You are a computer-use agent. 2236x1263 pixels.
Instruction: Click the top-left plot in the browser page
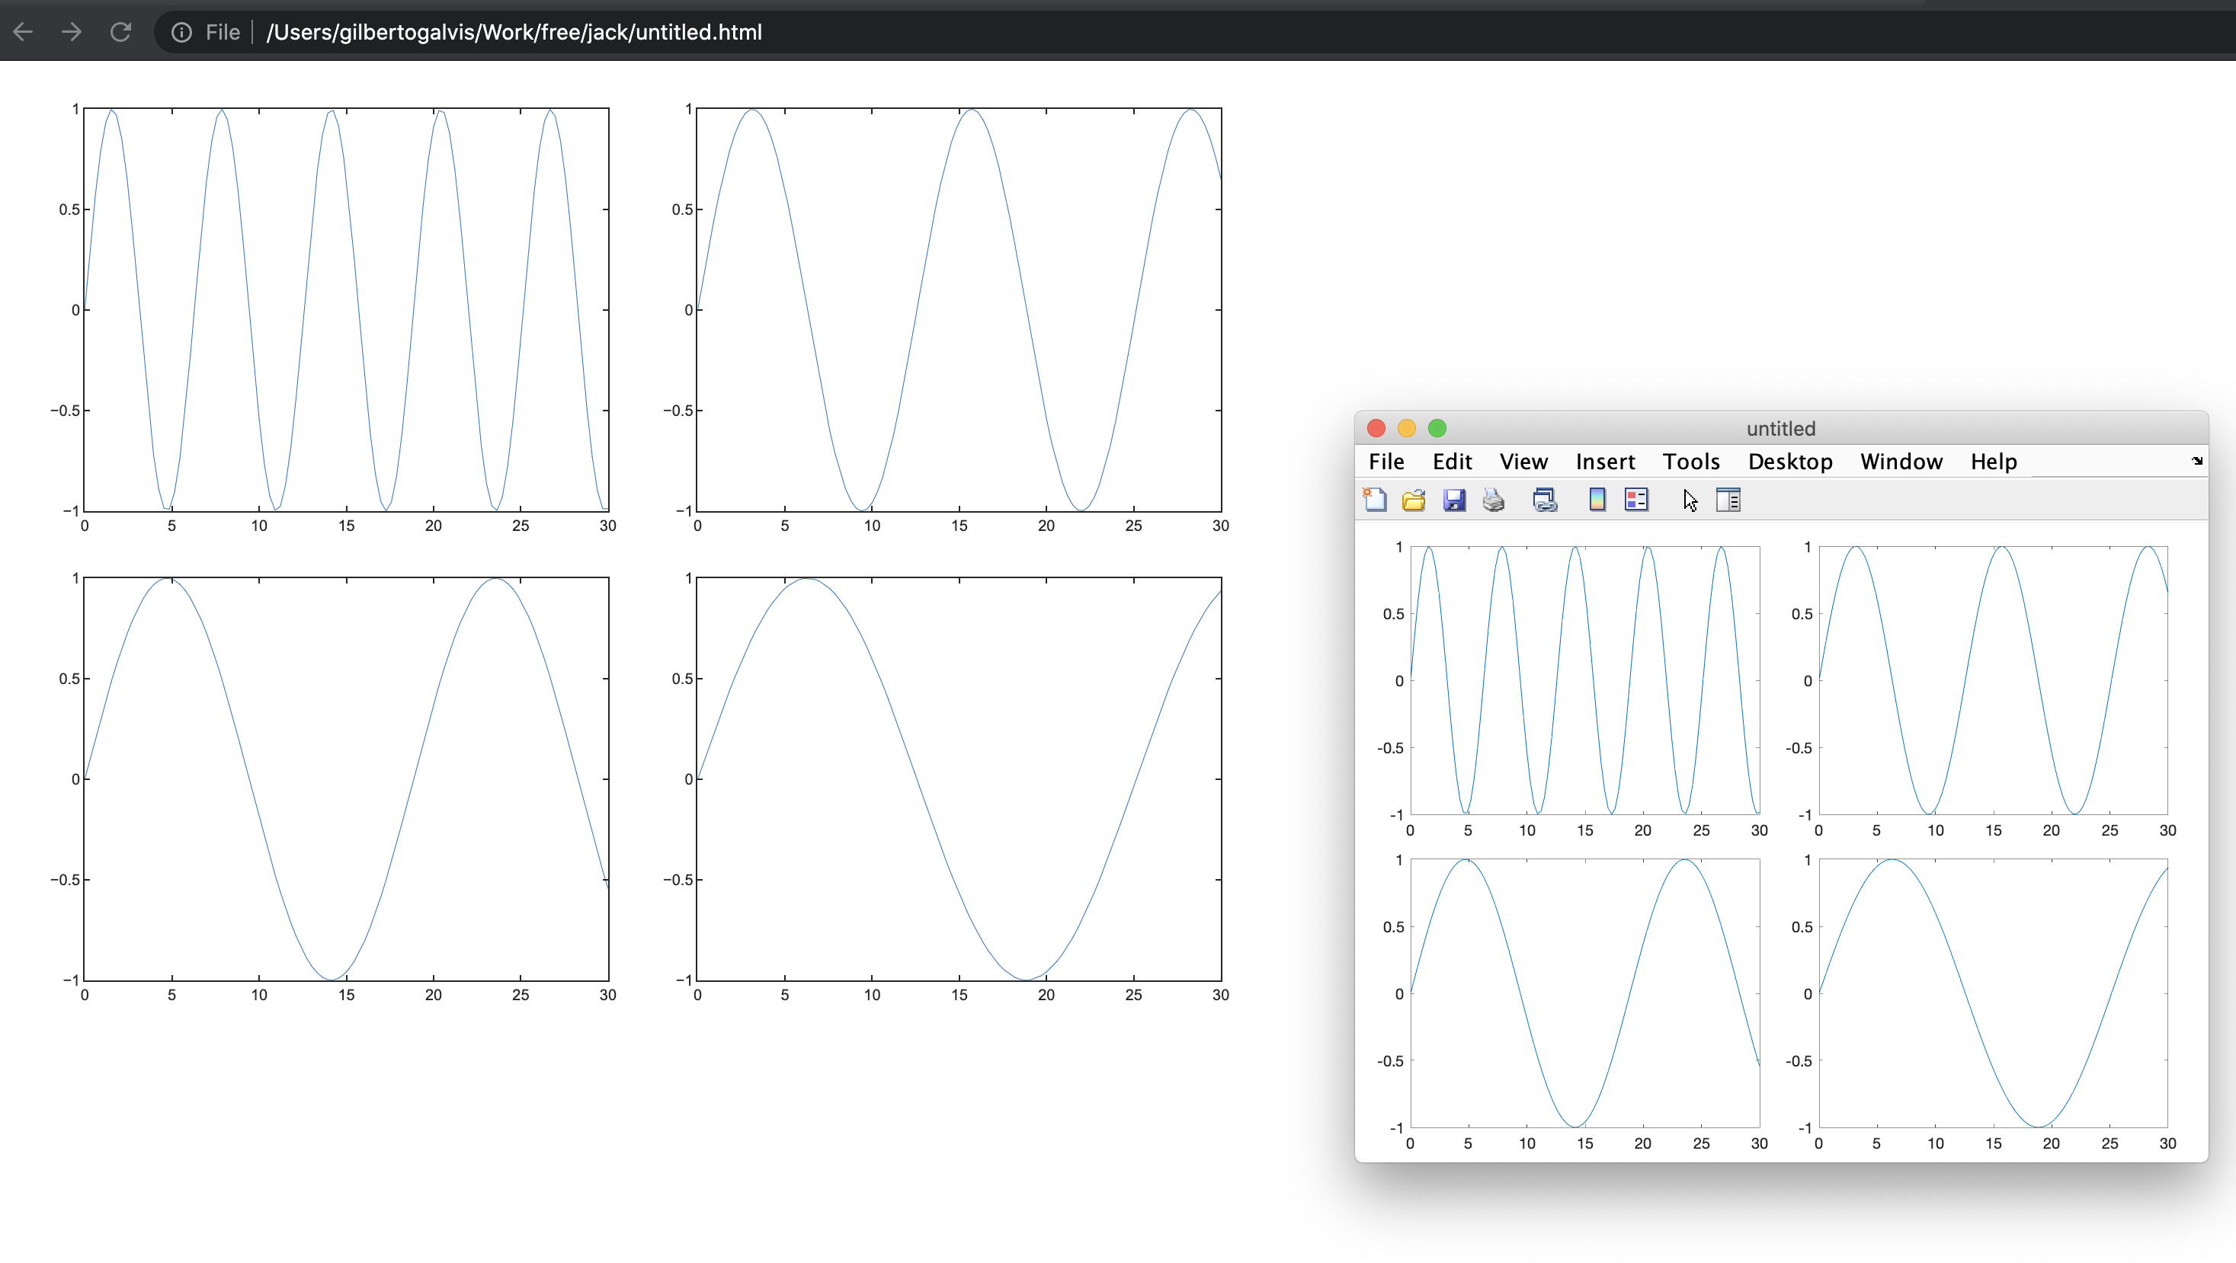click(346, 310)
